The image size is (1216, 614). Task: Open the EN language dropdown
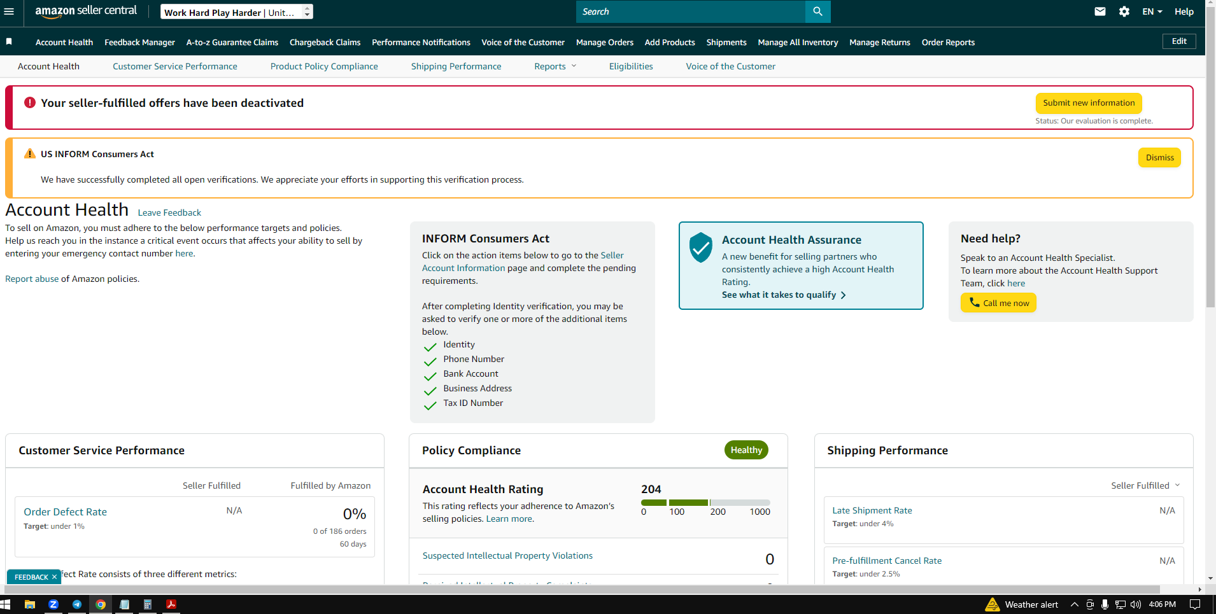pyautogui.click(x=1152, y=11)
